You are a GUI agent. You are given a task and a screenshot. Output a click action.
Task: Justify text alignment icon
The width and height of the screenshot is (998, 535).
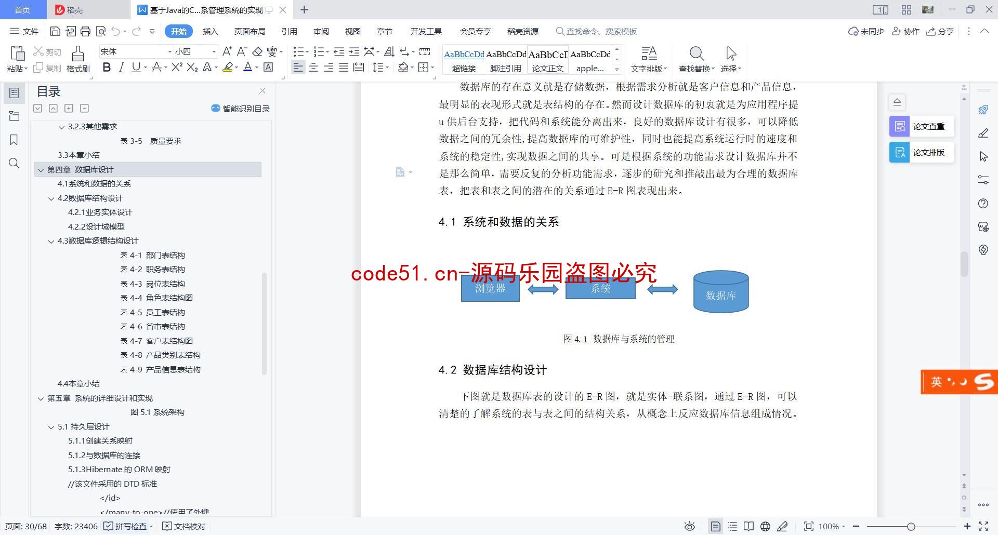point(344,67)
